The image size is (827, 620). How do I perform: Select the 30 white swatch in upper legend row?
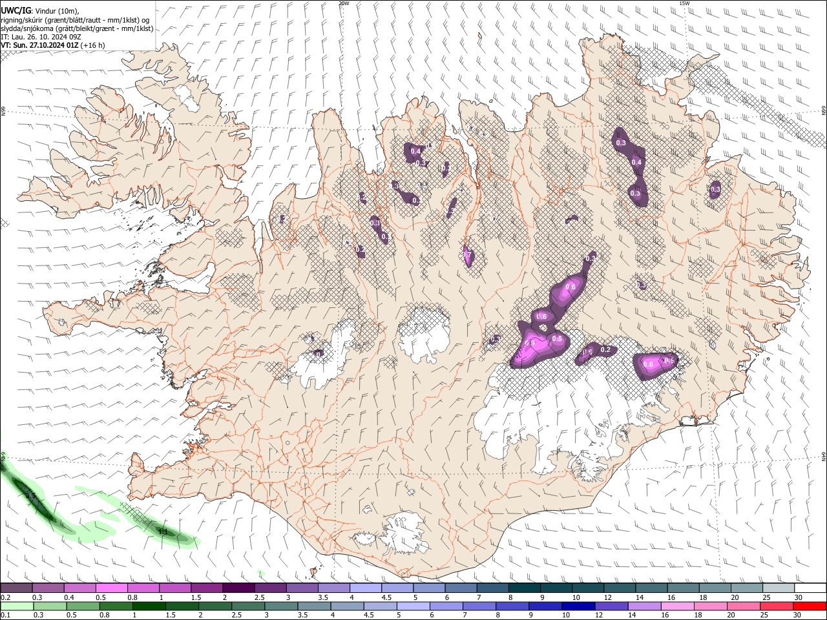coord(810,588)
